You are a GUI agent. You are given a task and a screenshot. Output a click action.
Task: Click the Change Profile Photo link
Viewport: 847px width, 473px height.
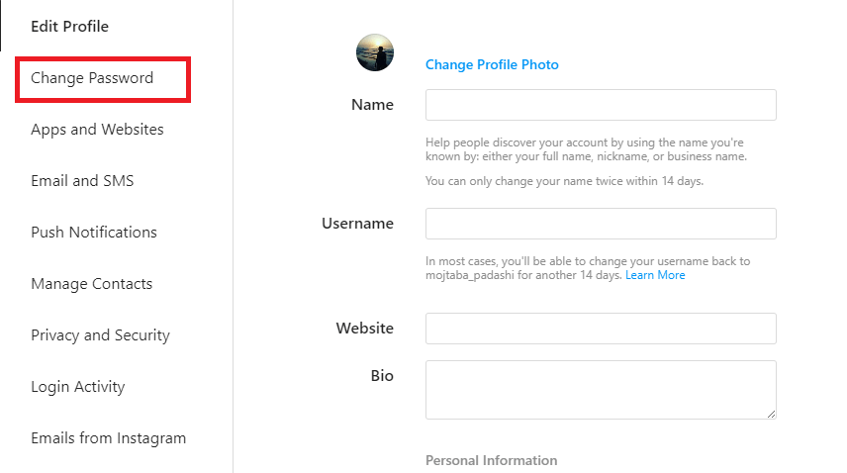click(492, 65)
